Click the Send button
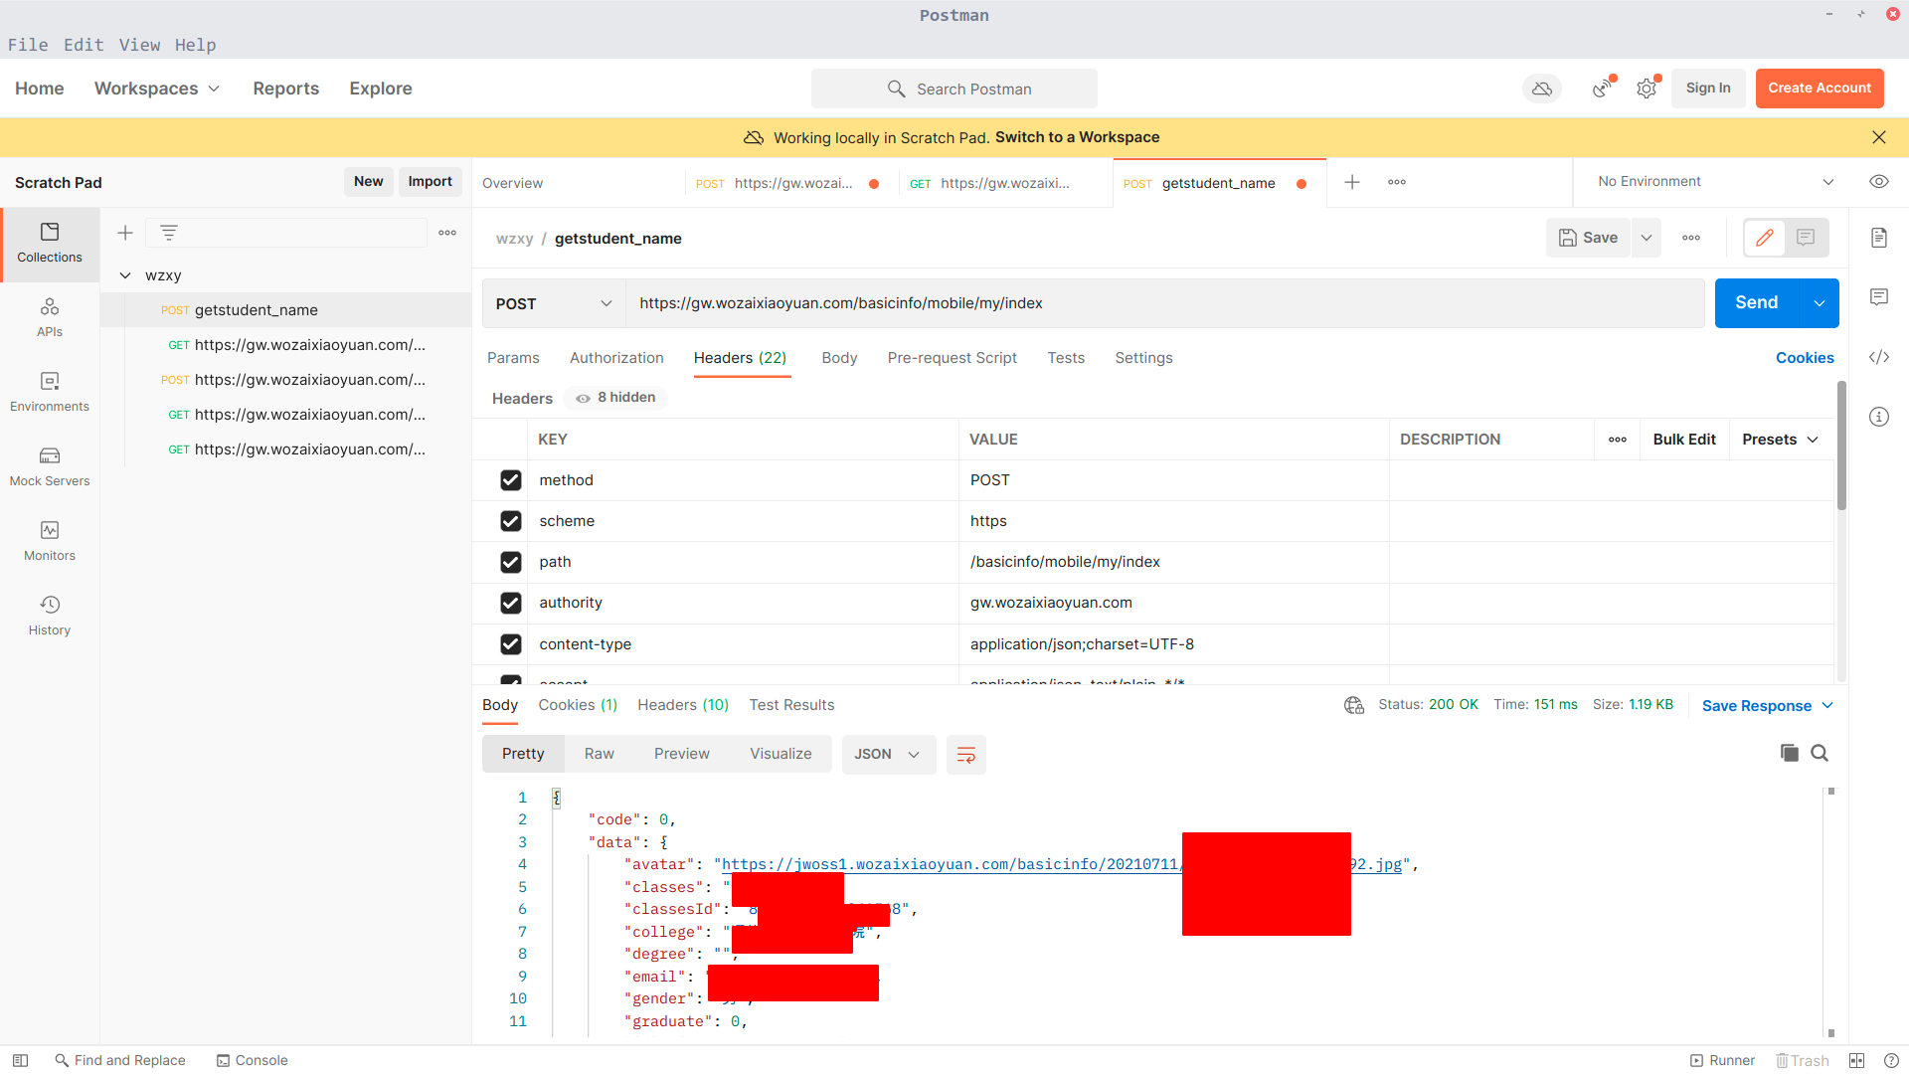Viewport: 1909px width, 1074px height. [x=1756, y=303]
